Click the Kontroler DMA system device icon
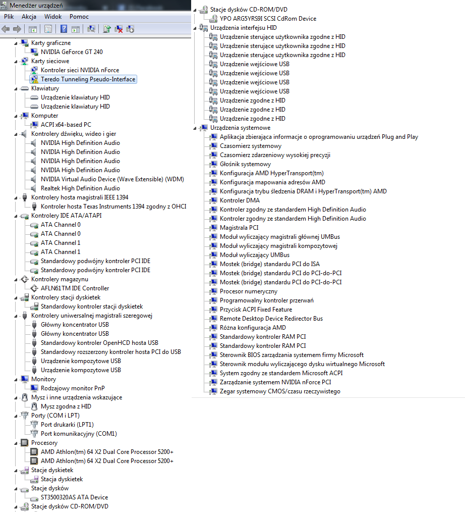This screenshot has width=465, height=512. (213, 200)
